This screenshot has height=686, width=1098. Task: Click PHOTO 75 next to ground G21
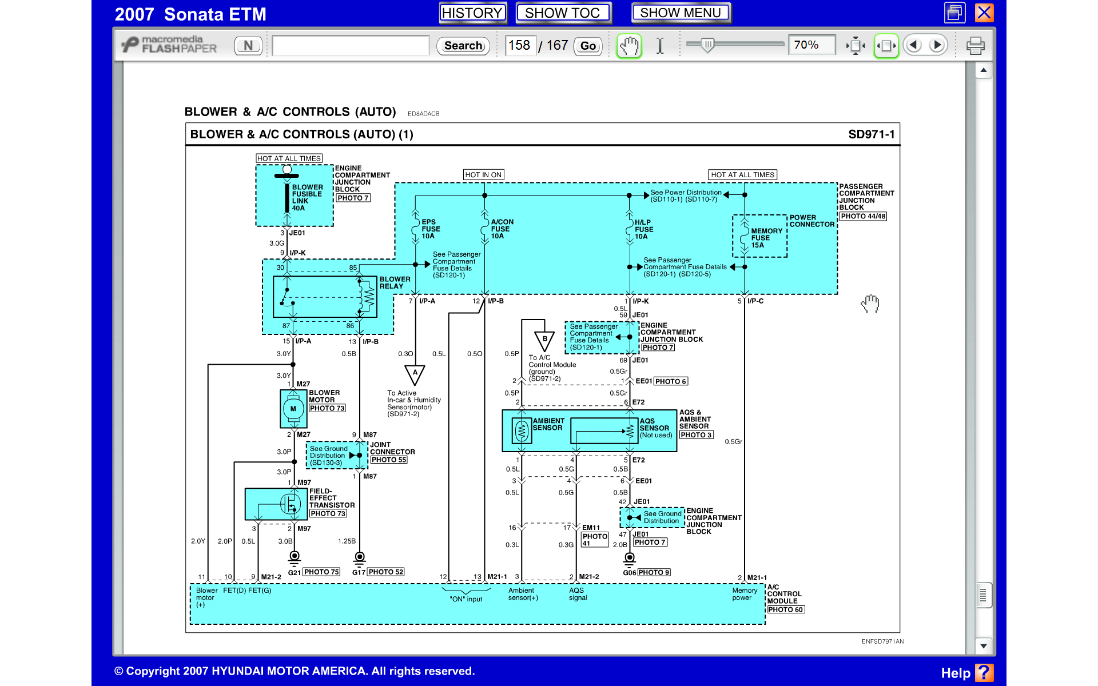pyautogui.click(x=321, y=572)
